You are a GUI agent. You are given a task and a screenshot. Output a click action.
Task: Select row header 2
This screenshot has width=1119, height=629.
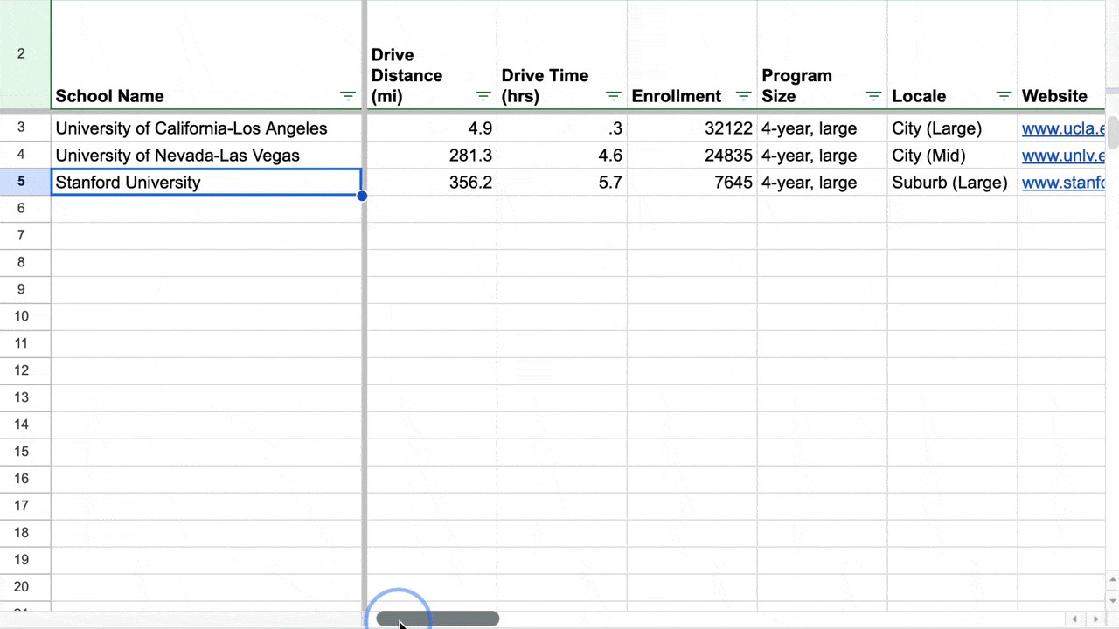pos(25,54)
